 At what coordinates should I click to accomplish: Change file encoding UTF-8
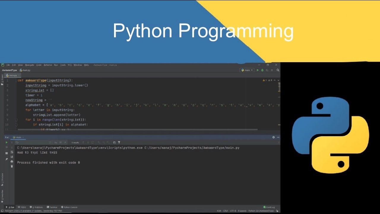tap(233, 211)
